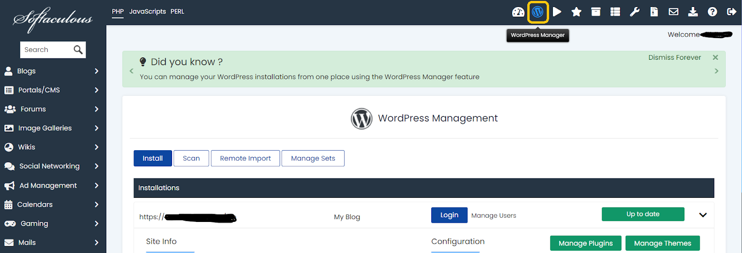Click the search magnifier icon
The image size is (742, 253).
click(78, 50)
